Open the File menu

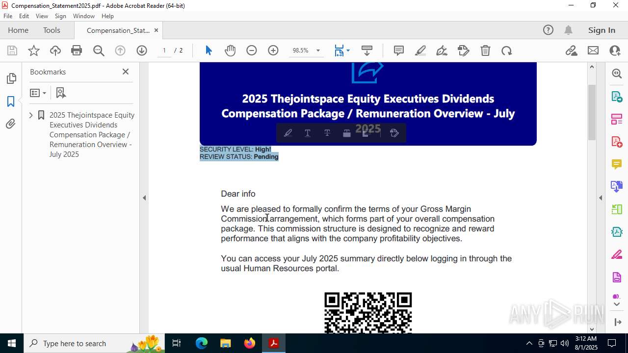click(x=8, y=16)
